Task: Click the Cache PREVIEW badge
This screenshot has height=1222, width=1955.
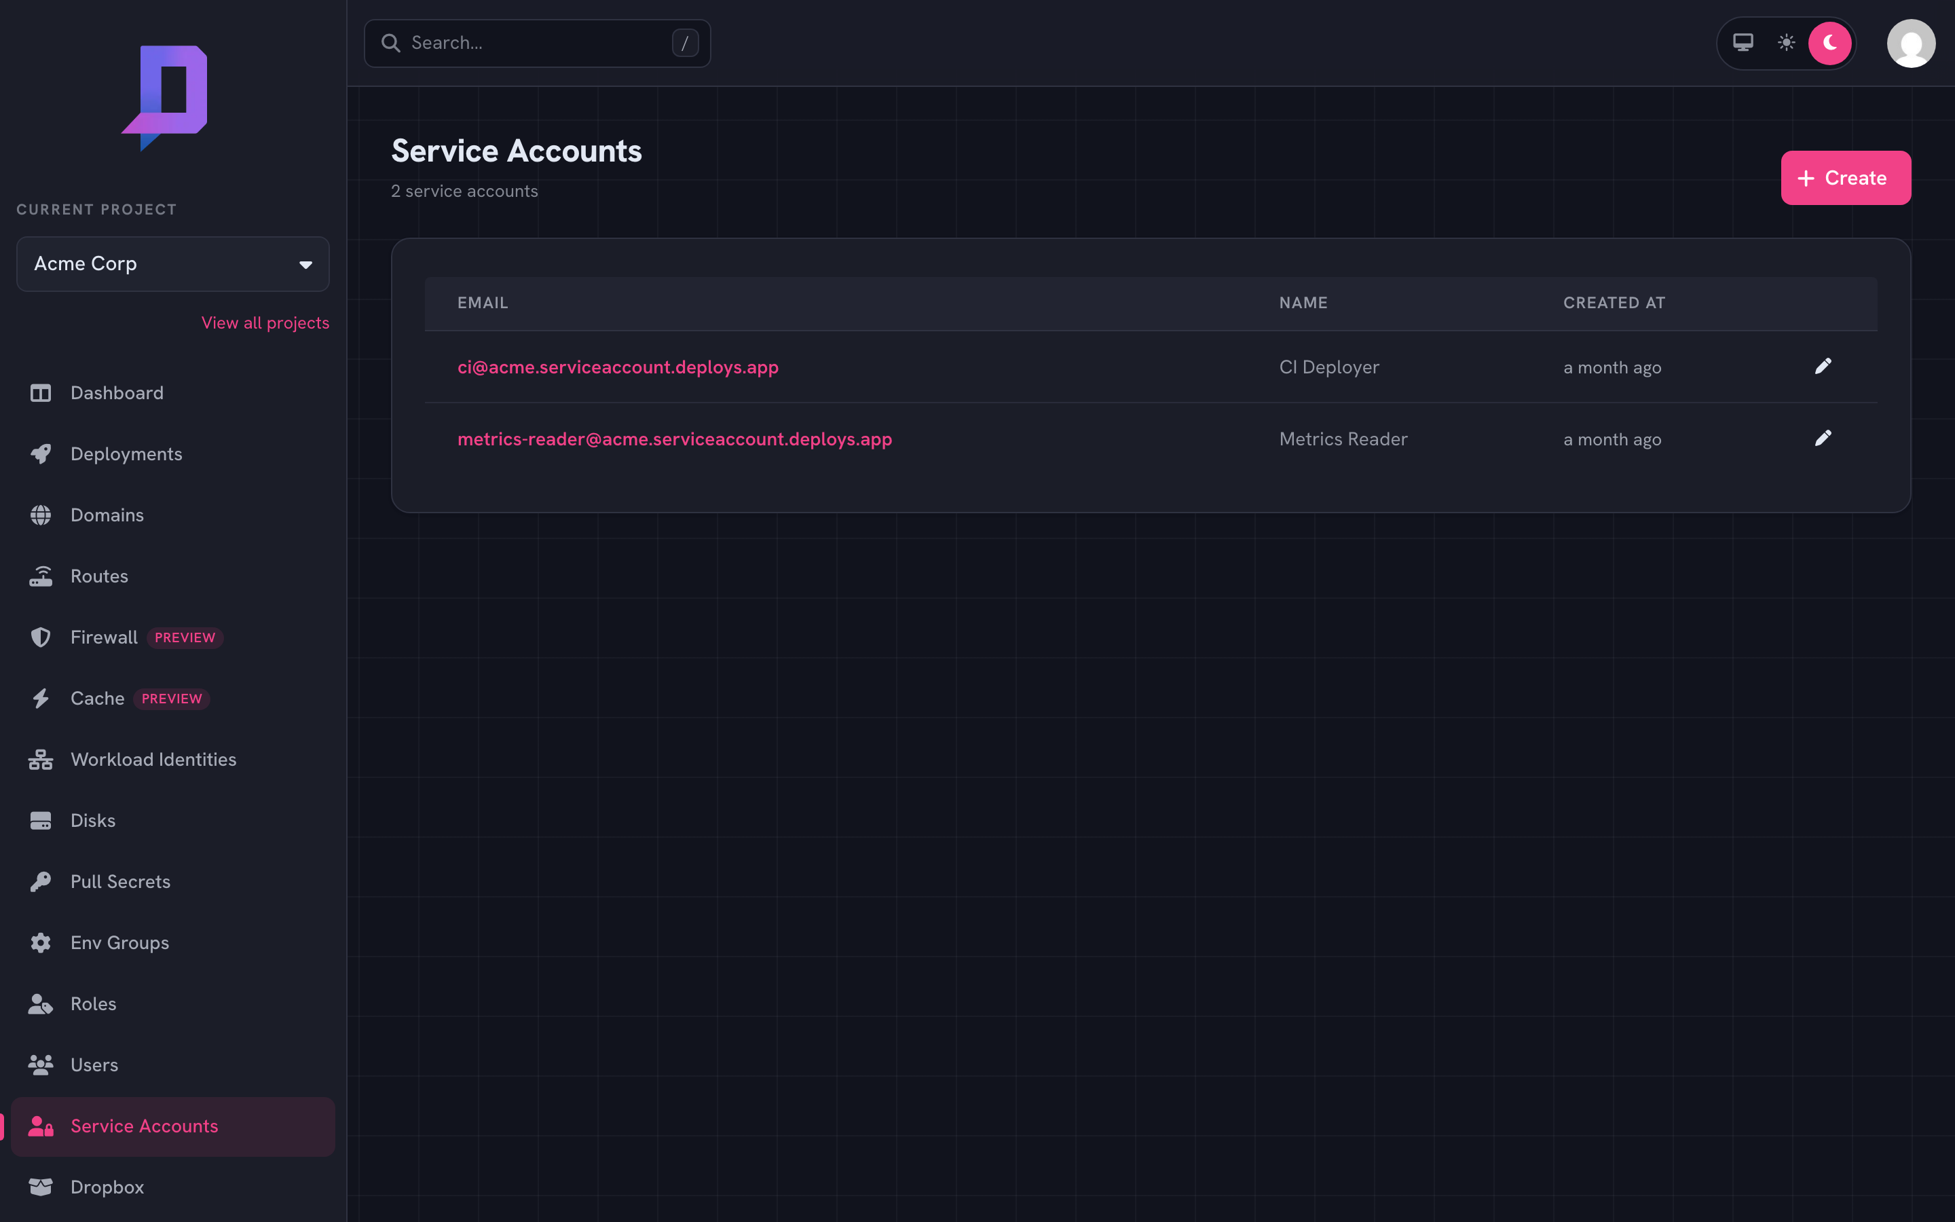Action: tap(171, 699)
